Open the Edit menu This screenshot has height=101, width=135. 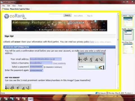(x=8, y=6)
